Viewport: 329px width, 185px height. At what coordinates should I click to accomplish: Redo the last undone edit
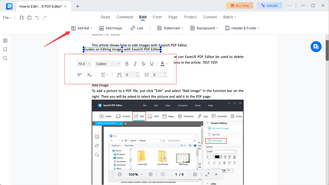(45, 18)
